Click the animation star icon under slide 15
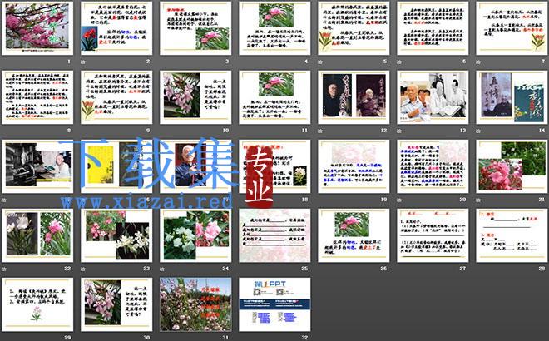Screen dimensions: 549x341 (4, 200)
